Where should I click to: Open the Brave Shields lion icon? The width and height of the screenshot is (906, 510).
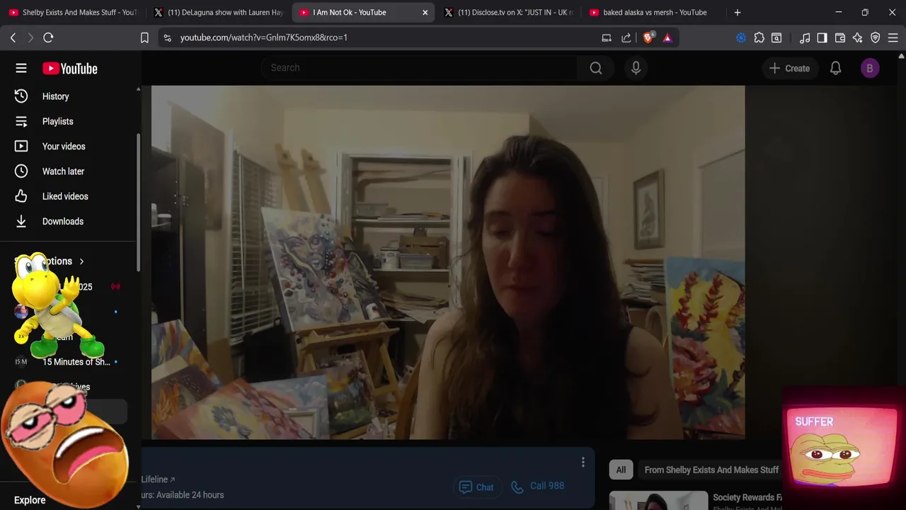point(648,38)
